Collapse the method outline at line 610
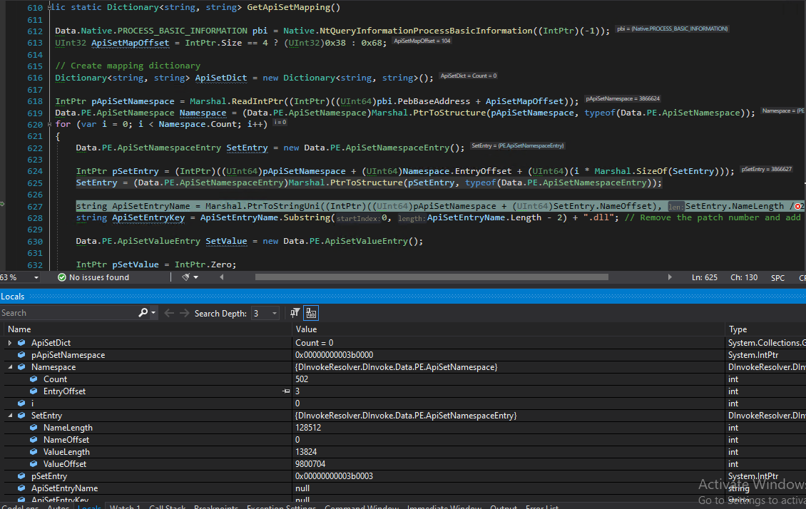This screenshot has height=509, width=806. (50, 8)
